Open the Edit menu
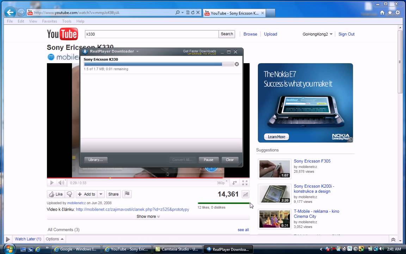 [x=21, y=21]
